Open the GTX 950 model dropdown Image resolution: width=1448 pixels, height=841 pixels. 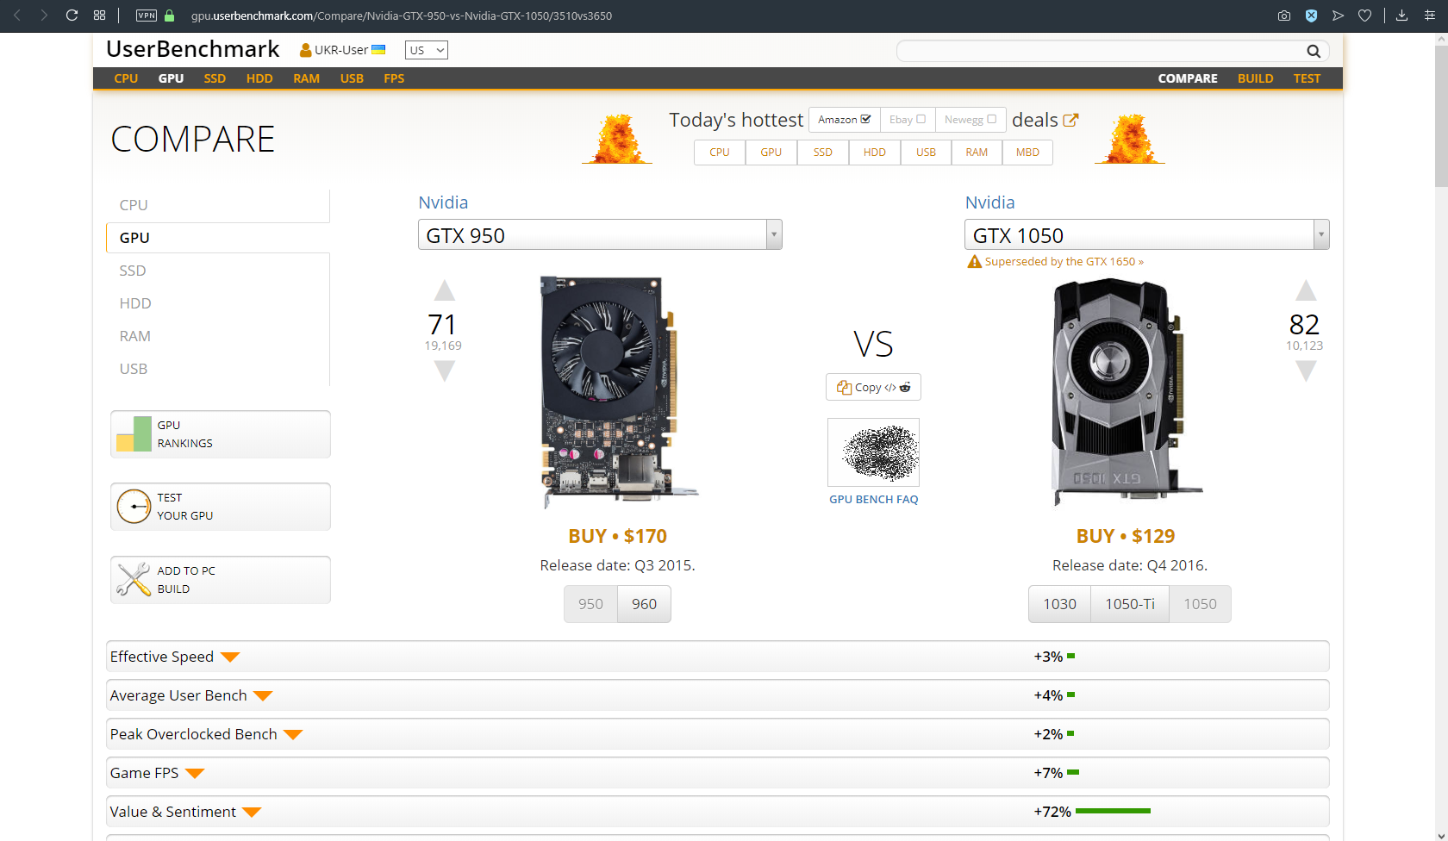pyautogui.click(x=600, y=234)
